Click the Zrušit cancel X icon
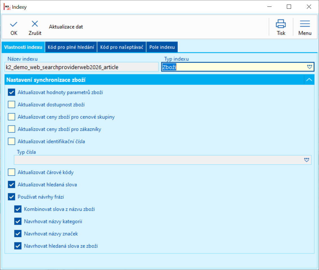The height and width of the screenshot is (270, 319). point(35,24)
